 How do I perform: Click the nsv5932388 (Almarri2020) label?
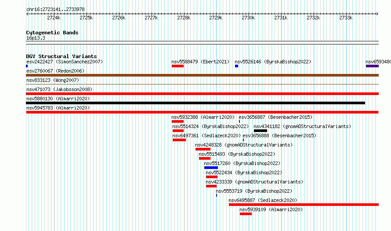tap(203, 117)
